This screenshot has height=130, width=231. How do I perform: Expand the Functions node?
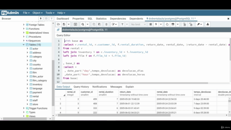[x=23, y=29]
